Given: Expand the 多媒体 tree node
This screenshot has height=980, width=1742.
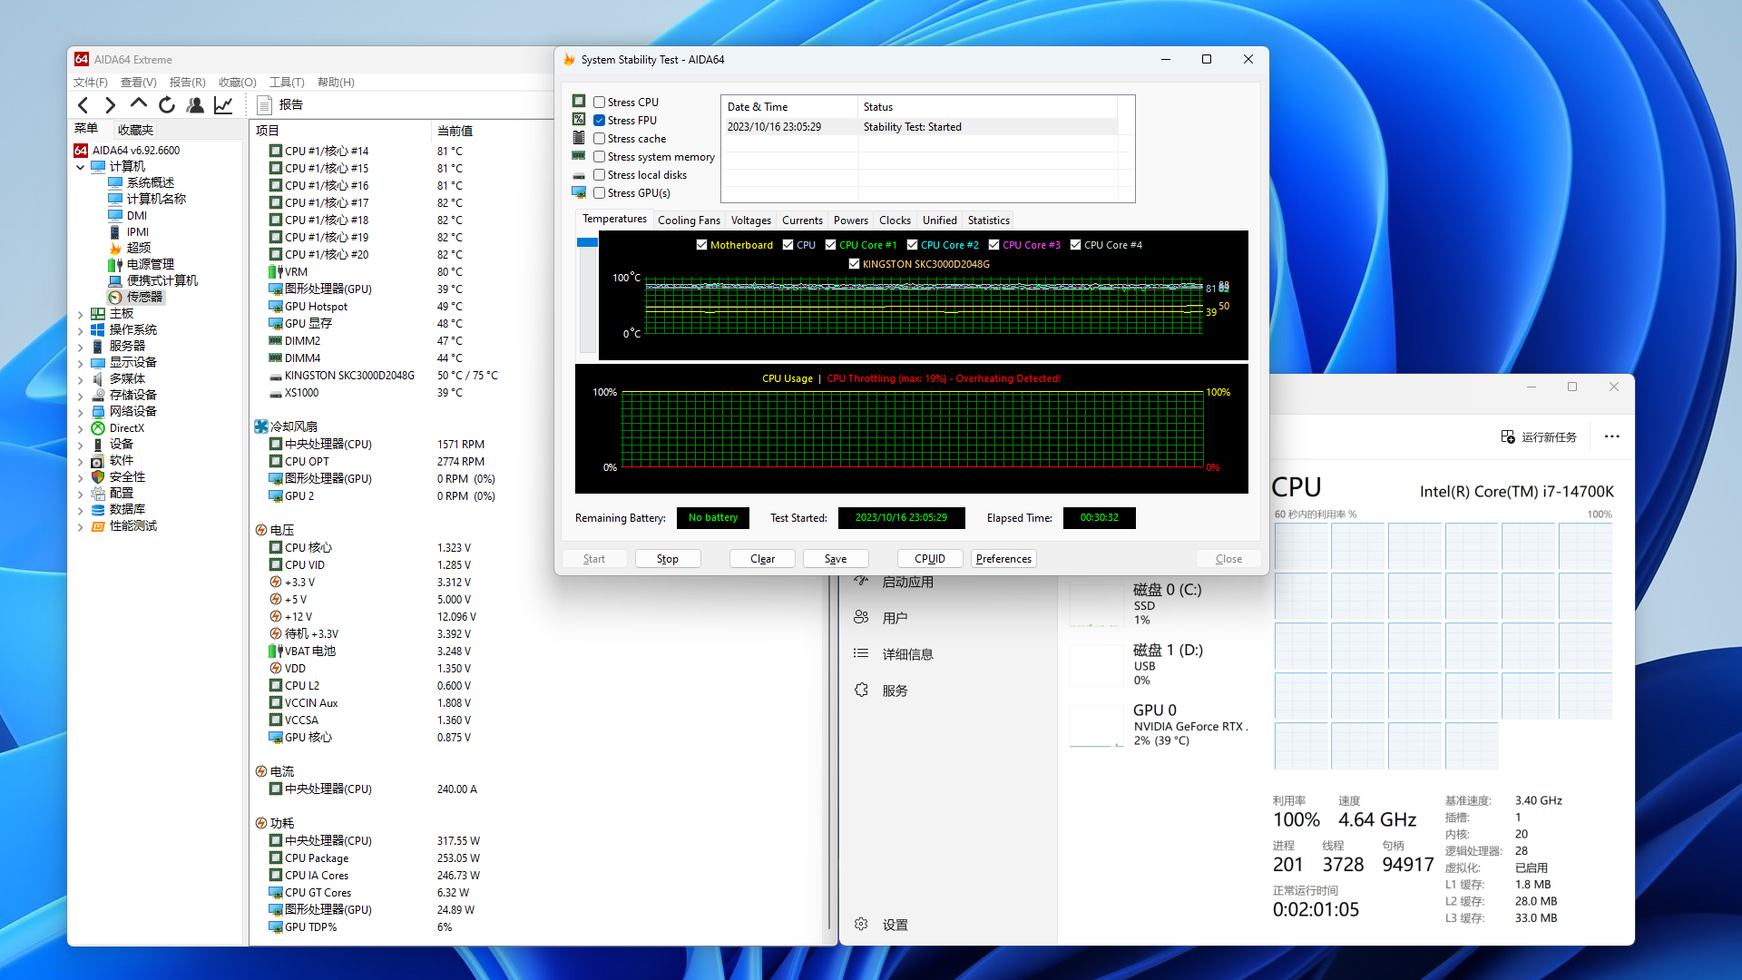Looking at the screenshot, I should pyautogui.click(x=81, y=379).
